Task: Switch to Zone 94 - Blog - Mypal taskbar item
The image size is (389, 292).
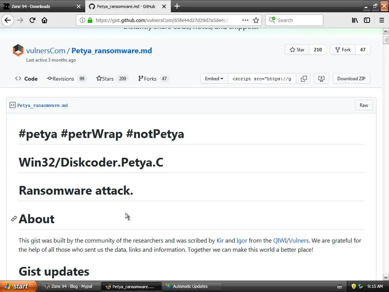Action: [x=70, y=287]
